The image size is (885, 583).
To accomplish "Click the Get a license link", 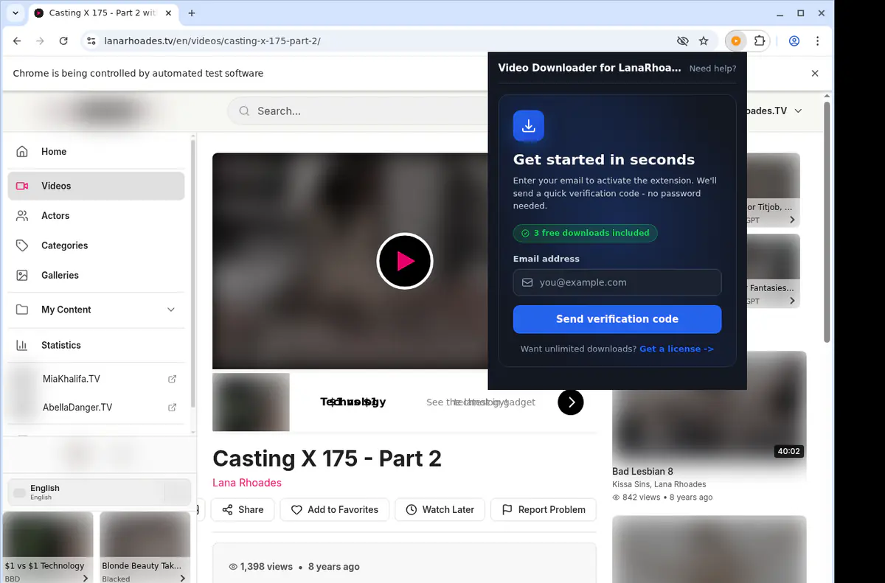I will (676, 349).
